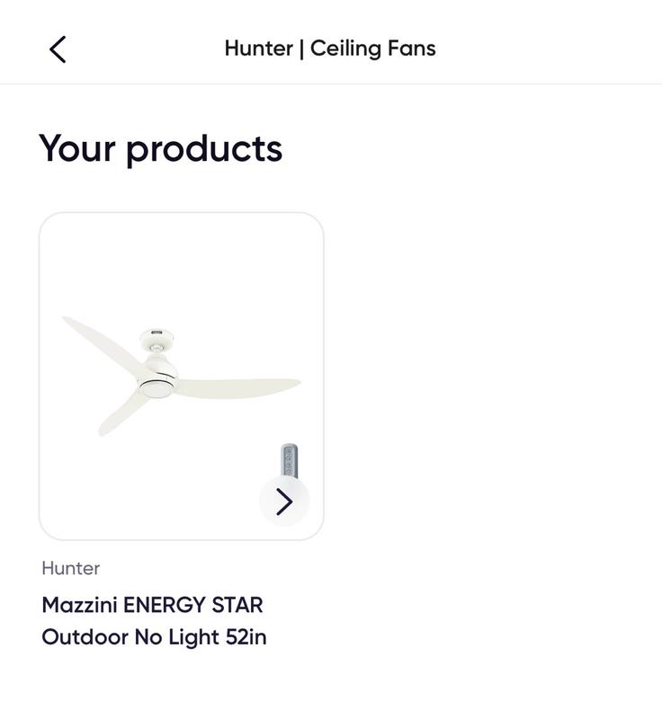
Task: Click "ENERGY STAR" in the product name
Action: (192, 605)
